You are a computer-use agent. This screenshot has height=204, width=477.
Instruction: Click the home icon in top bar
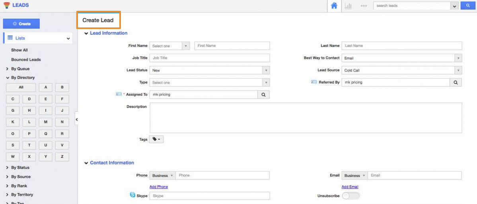coord(334,6)
